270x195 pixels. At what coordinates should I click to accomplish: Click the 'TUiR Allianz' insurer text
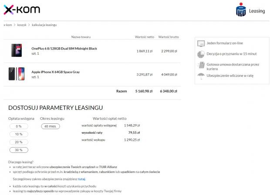pos(108,167)
